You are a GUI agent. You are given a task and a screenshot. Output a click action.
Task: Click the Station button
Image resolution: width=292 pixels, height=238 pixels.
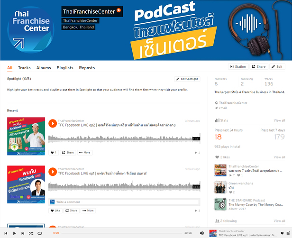click(238, 67)
